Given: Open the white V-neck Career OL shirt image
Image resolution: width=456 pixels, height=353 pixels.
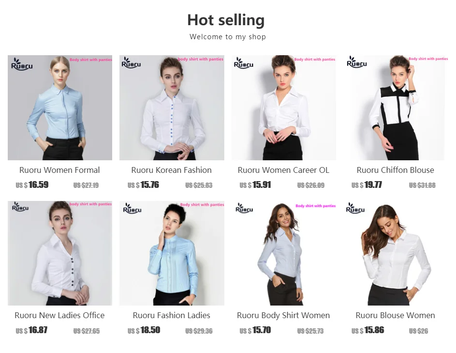Looking at the screenshot, I should [284, 107].
